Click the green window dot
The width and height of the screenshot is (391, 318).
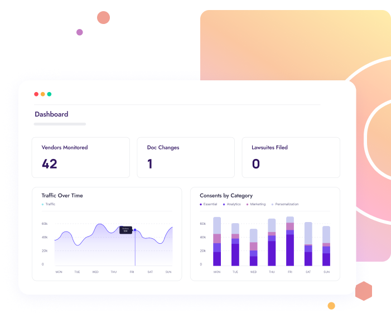point(50,94)
